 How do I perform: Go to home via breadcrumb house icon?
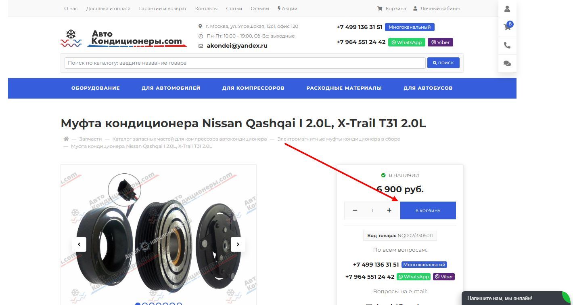[66, 139]
